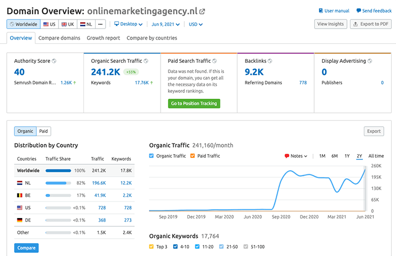Click info globe icon next to Authority Score
Screen dimensions: 396x256
pos(54,61)
